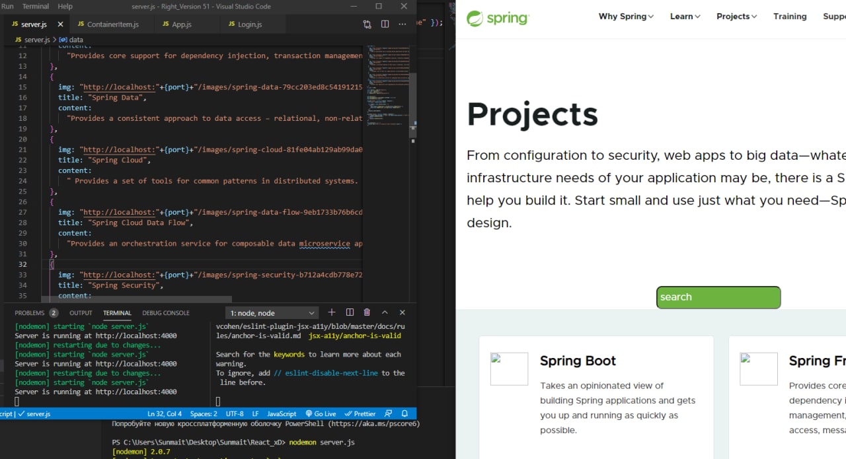Click 'Spring Cloud' title string on line 22

coord(118,160)
